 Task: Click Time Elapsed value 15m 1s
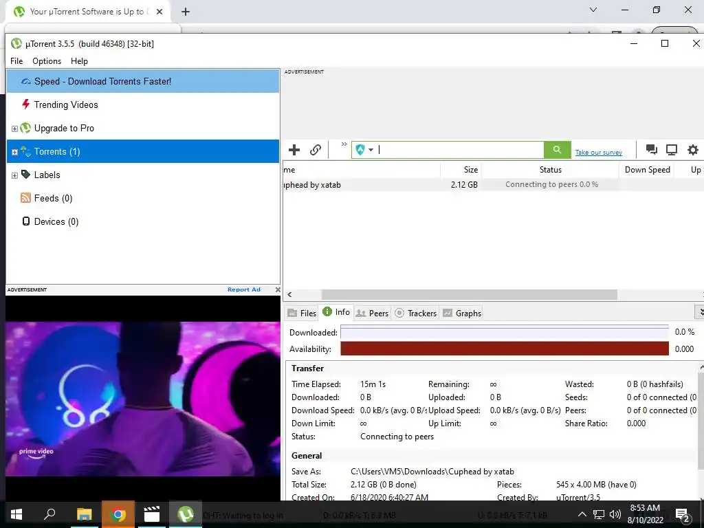(x=373, y=384)
